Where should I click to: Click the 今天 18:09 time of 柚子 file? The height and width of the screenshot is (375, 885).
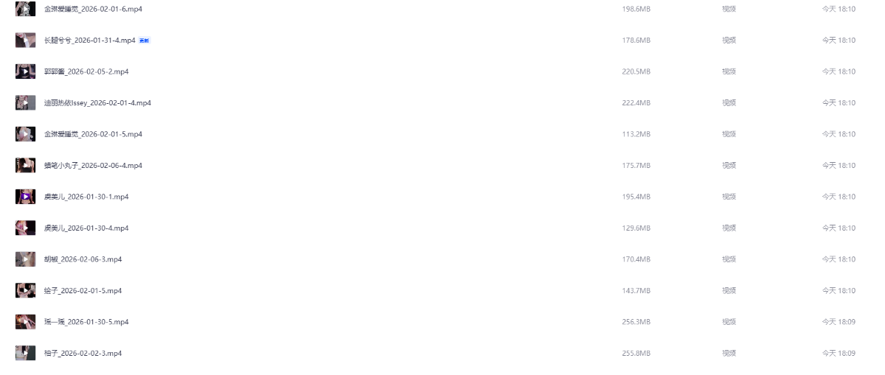839,354
